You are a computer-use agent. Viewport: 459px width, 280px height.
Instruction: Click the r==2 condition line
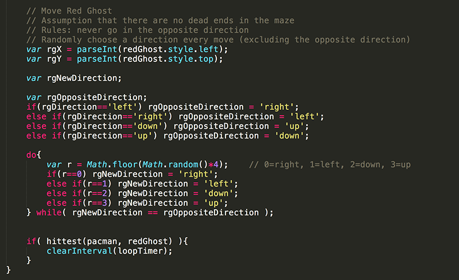point(142,194)
